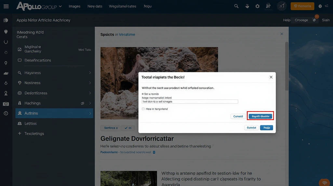Tick the "Here in tenpntend" checkbox
Viewport: 333px width, 186px height.
coord(143,109)
